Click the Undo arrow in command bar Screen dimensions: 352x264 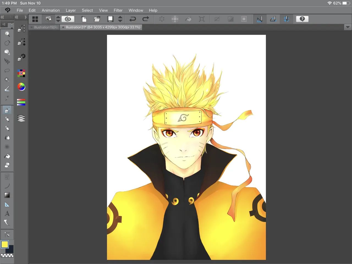point(133,19)
